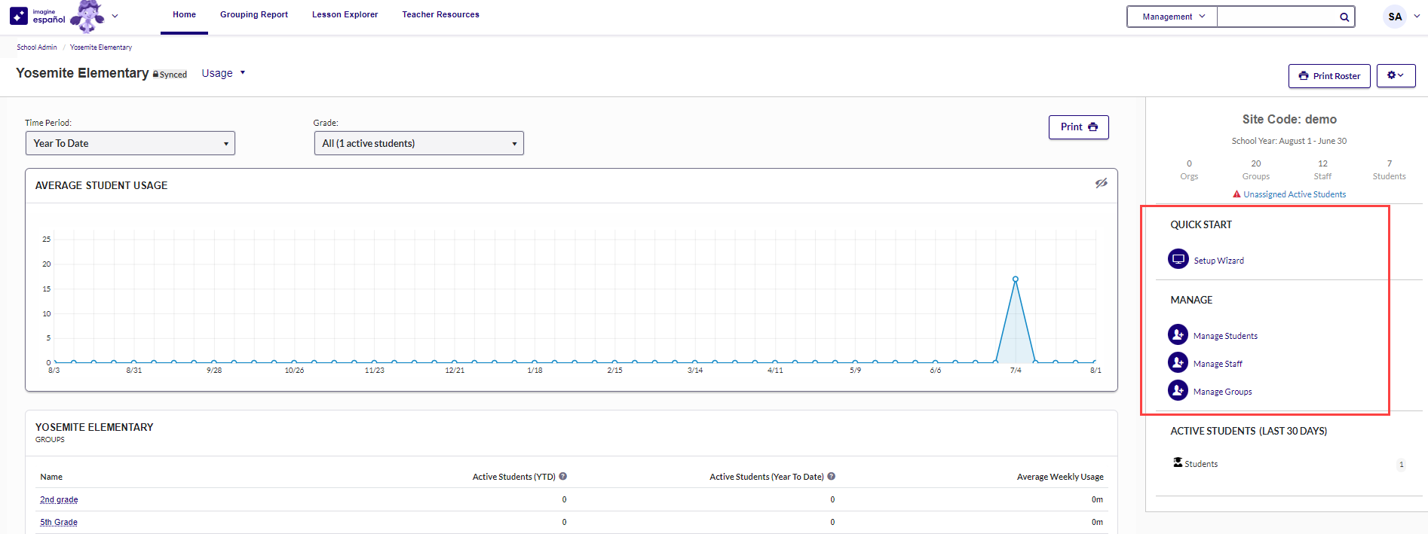Click help icon beside Active Students (Year To Date)

tap(832, 477)
